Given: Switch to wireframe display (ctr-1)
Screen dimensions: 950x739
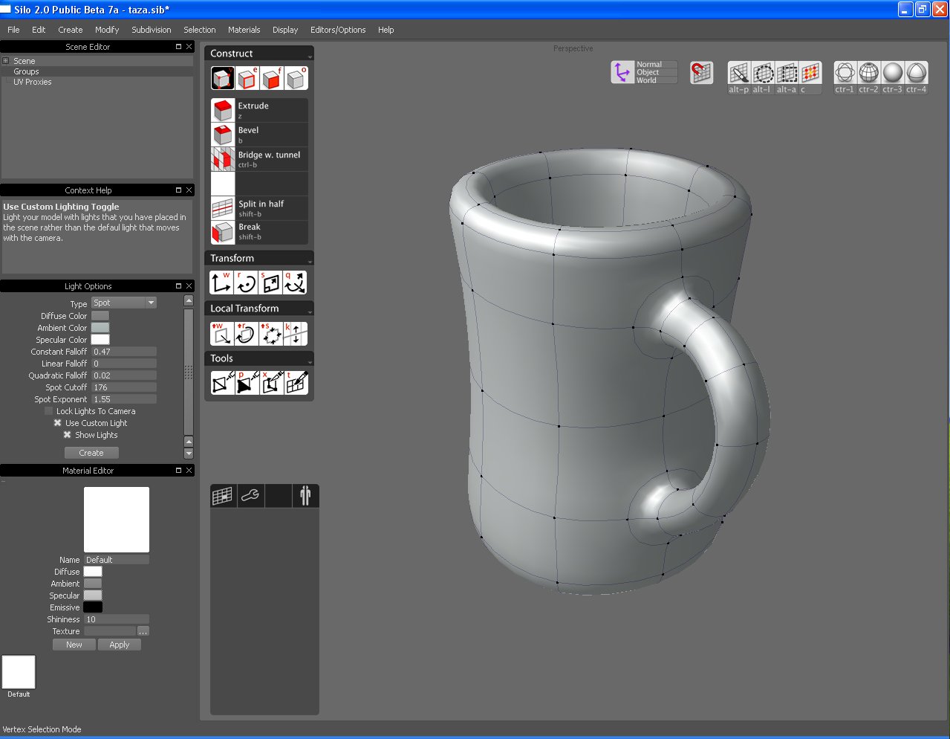Looking at the screenshot, I should point(845,73).
